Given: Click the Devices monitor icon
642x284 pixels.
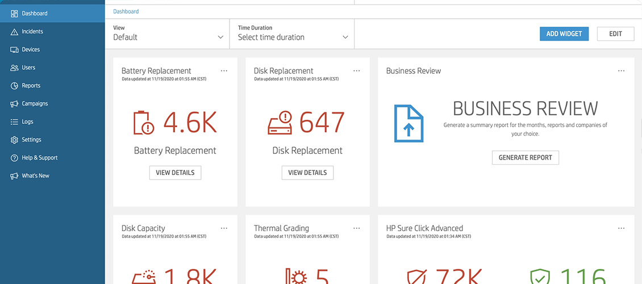Looking at the screenshot, I should tap(14, 49).
